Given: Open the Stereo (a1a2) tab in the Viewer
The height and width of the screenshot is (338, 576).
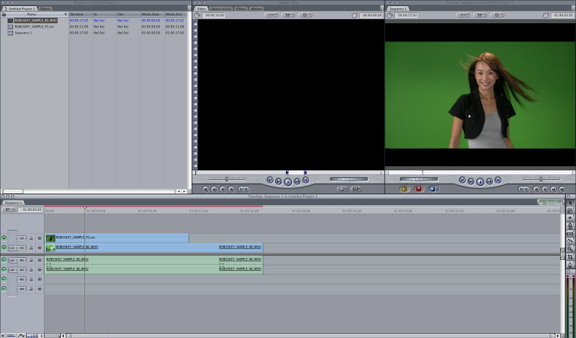Looking at the screenshot, I should [x=221, y=8].
